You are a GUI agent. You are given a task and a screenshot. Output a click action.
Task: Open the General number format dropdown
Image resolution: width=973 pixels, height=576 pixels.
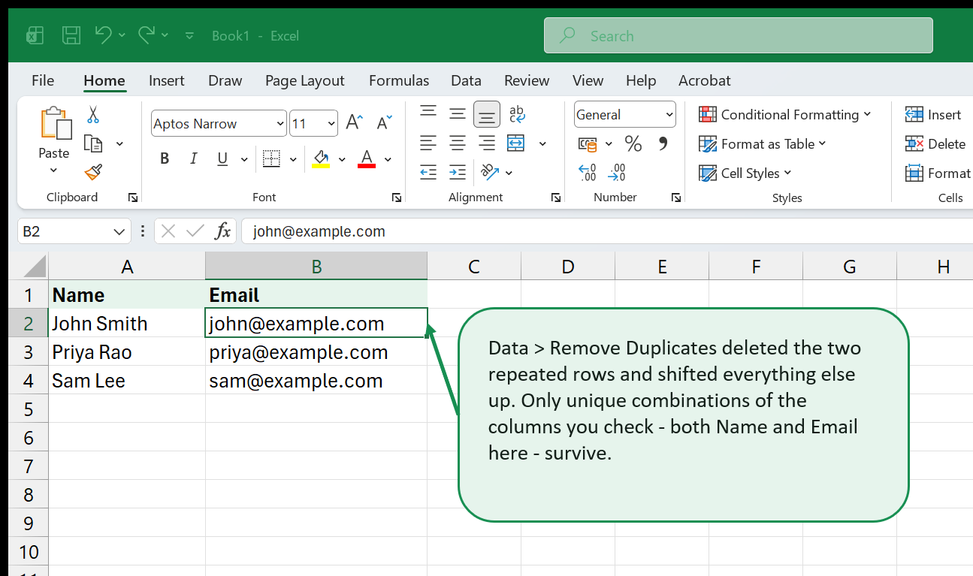point(625,115)
